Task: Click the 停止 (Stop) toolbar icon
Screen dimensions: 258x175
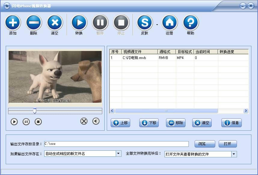Action: [x=121, y=23]
